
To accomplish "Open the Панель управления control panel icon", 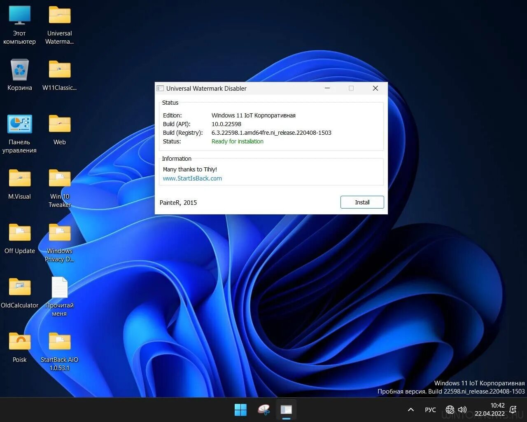I will click(x=19, y=134).
